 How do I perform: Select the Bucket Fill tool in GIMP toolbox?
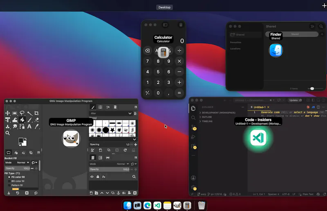pos(22,120)
